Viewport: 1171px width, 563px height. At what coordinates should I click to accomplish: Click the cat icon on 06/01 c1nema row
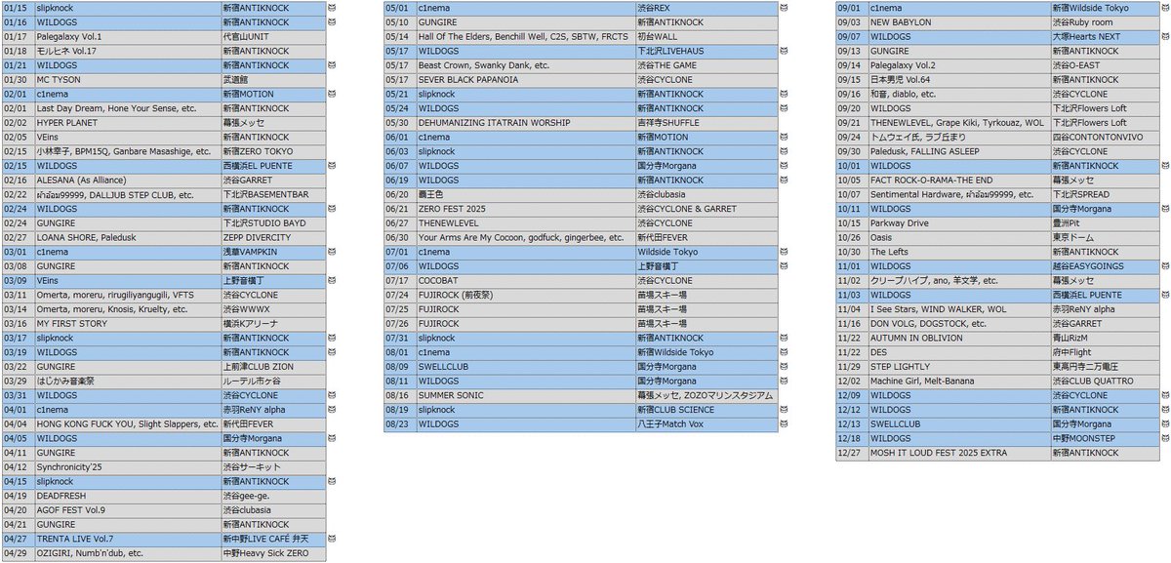point(784,138)
